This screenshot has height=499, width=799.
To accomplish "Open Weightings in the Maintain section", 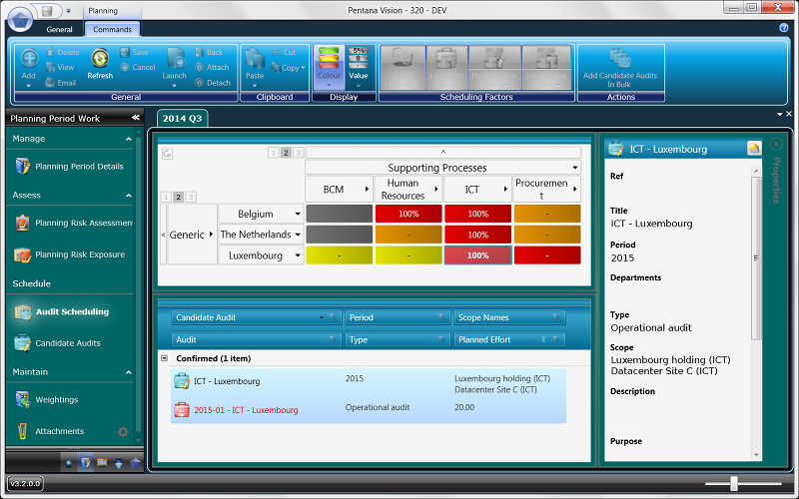I will tap(46, 400).
